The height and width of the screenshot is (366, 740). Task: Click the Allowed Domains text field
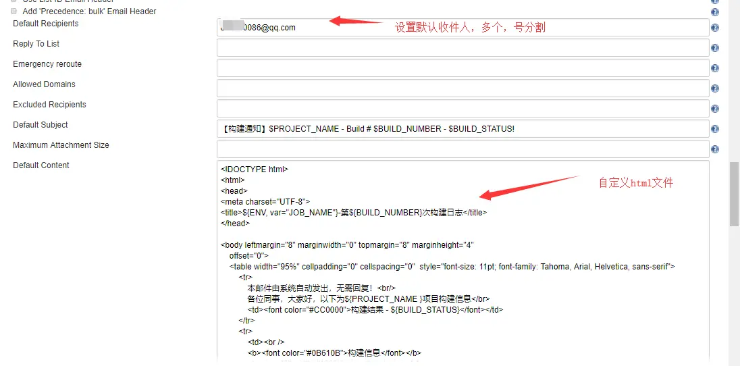(463, 88)
